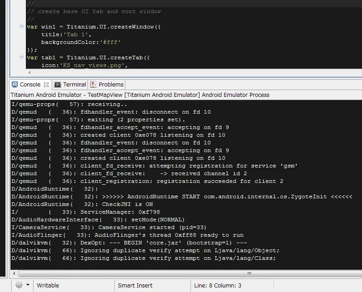Image resolution: width=362 pixels, height=292 pixels.
Task: Click the left scroll arrow below console
Action: pyautogui.click(x=15, y=274)
